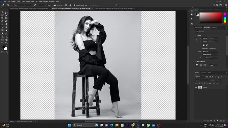228x128 pixels.
Task: Click the Straighten icon
Action: pyautogui.click(x=55, y=5)
